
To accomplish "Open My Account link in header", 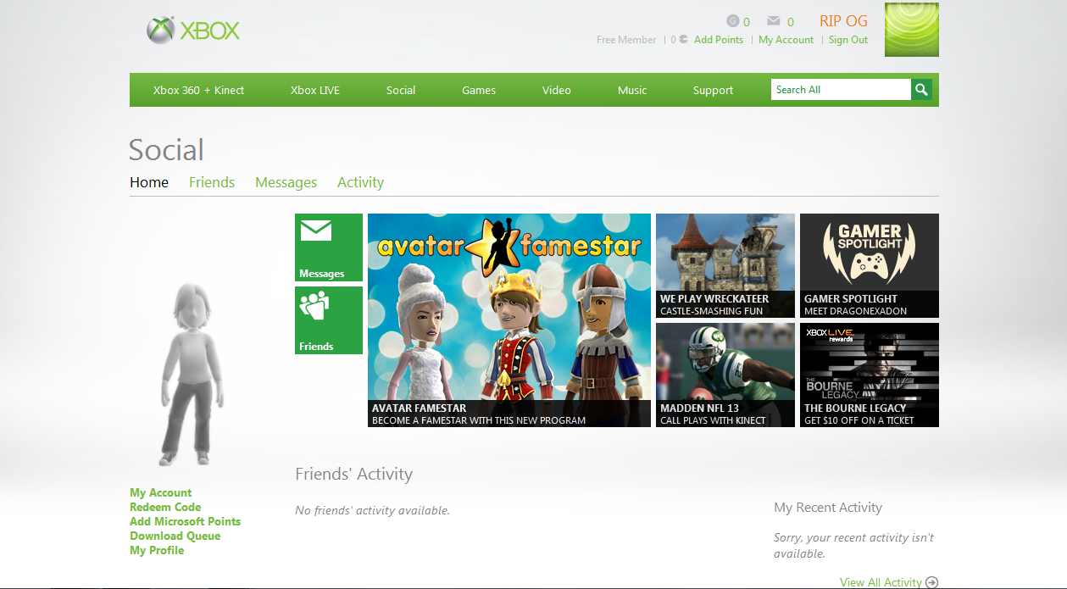I will point(786,40).
